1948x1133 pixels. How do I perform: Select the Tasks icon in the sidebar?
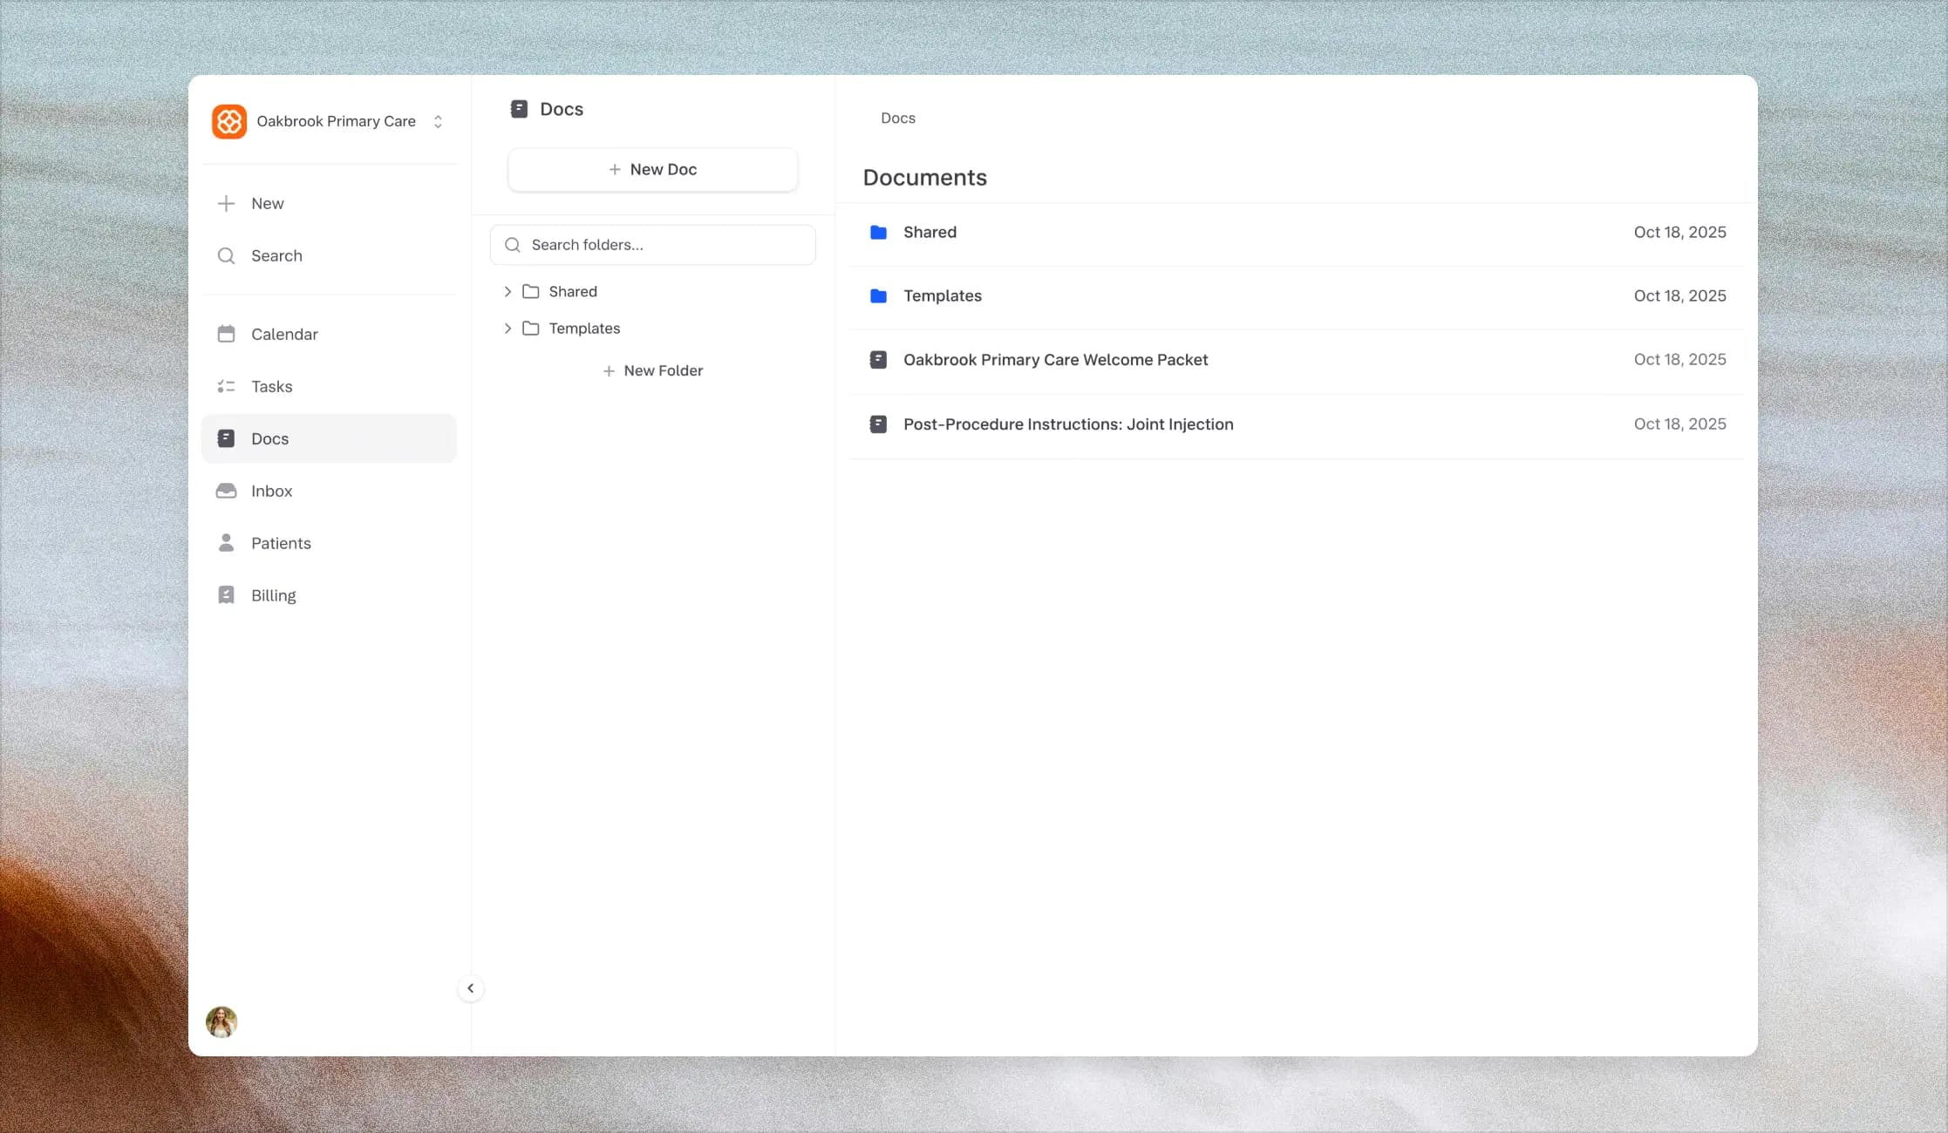226,386
